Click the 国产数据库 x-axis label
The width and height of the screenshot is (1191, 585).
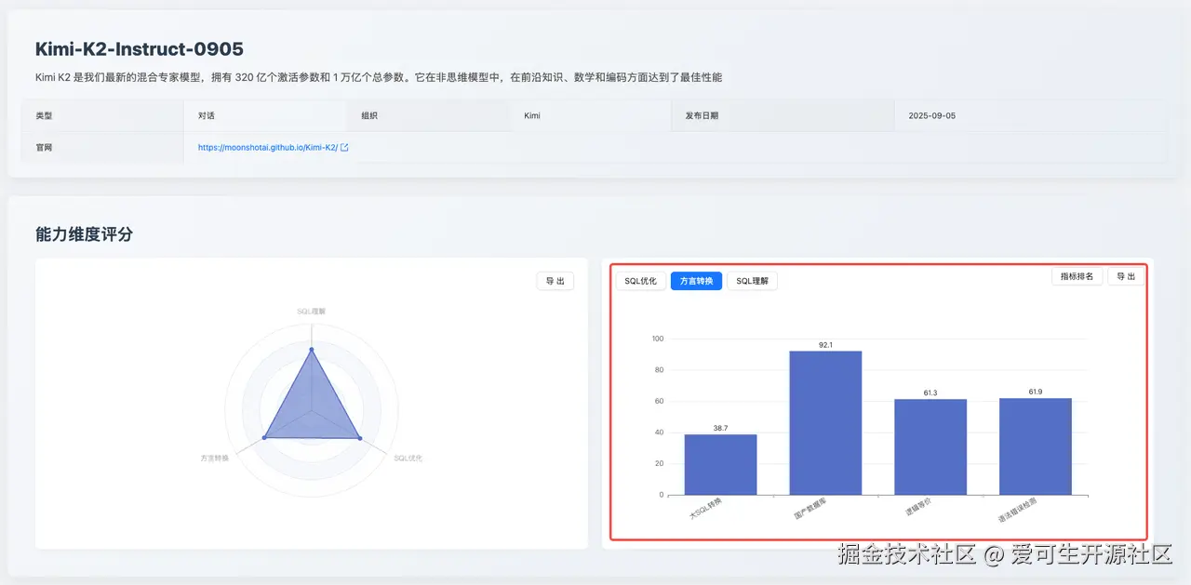810,509
